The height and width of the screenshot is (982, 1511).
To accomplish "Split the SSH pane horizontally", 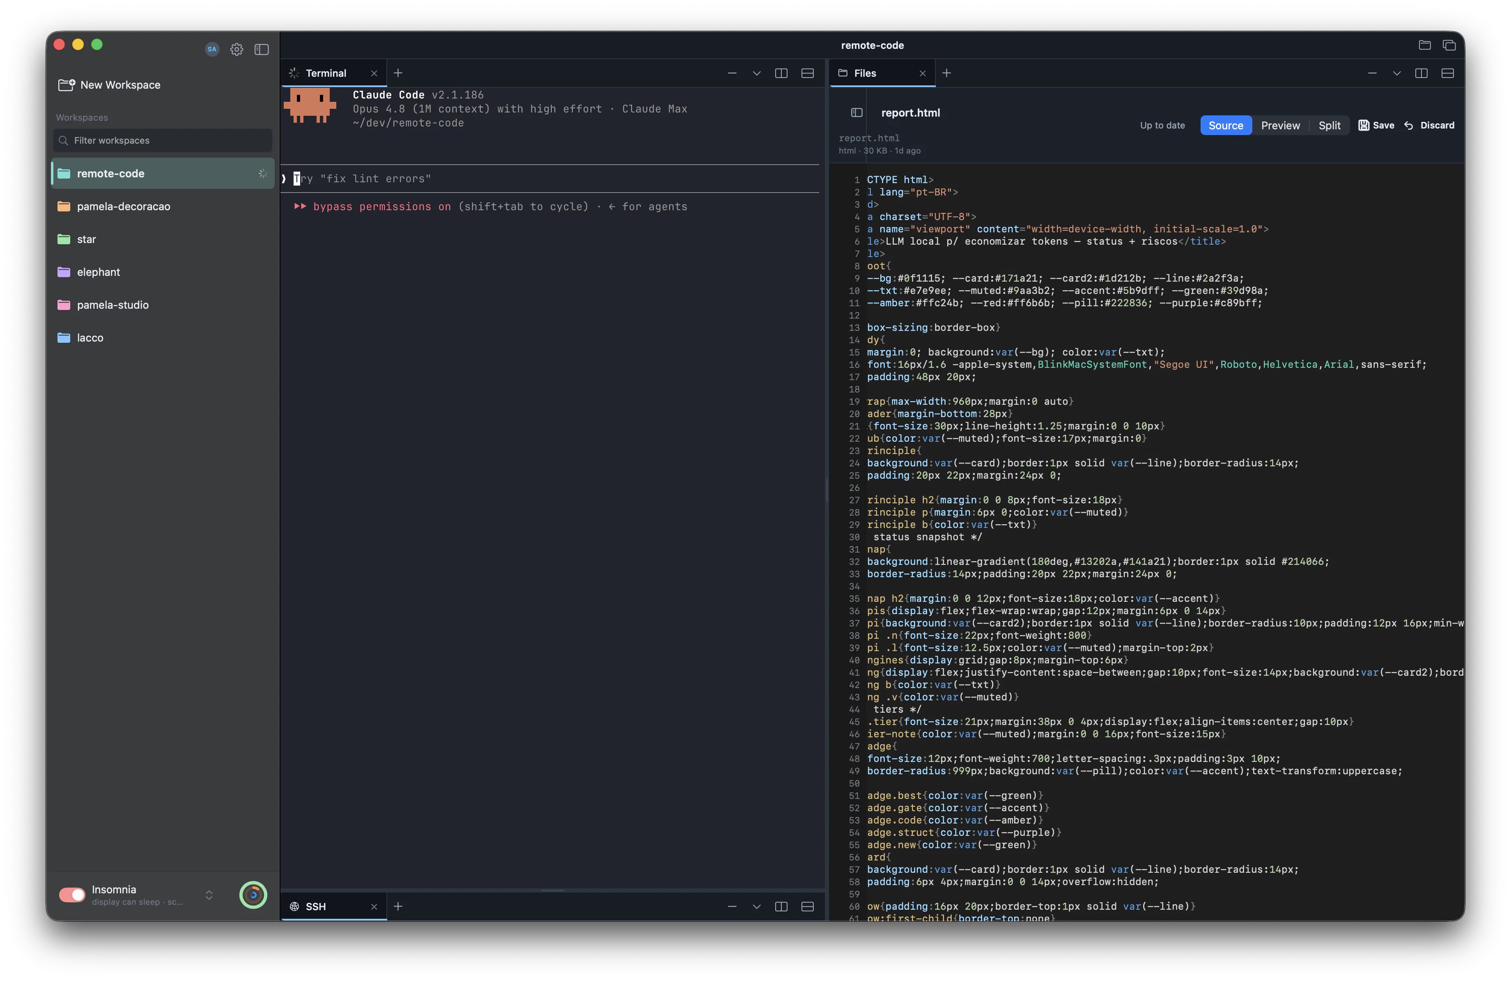I will click(x=808, y=906).
